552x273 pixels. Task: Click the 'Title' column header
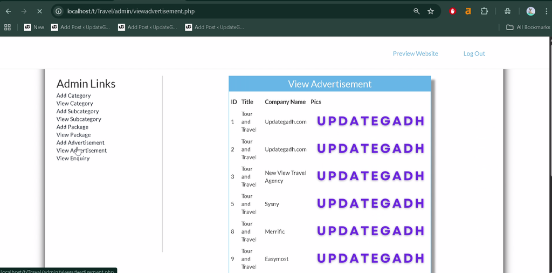[x=247, y=102]
